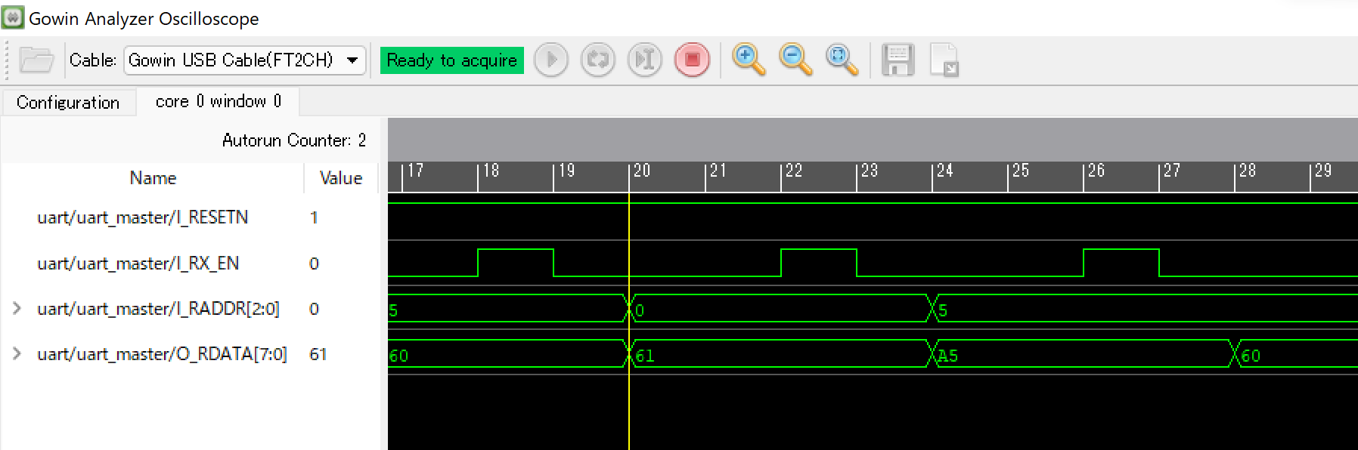Click the Value column header

[340, 178]
